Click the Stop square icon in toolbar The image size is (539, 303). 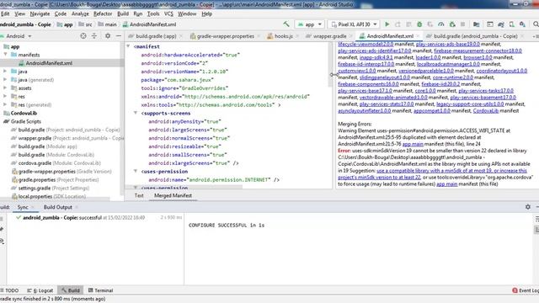pyautogui.click(x=462, y=24)
